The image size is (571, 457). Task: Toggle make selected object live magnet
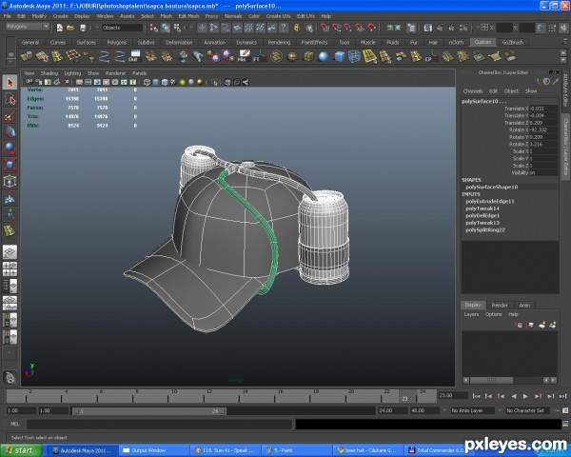pyautogui.click(x=371, y=28)
